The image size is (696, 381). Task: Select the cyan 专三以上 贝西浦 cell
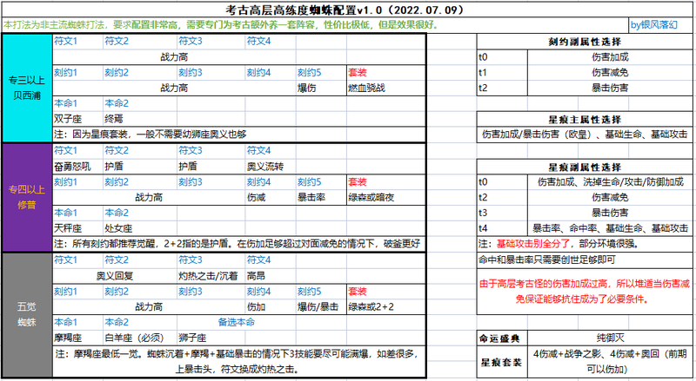click(x=26, y=88)
